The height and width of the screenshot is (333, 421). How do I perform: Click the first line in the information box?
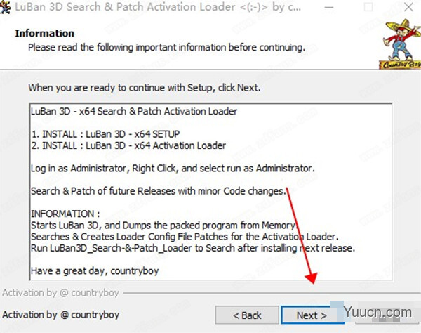133,112
